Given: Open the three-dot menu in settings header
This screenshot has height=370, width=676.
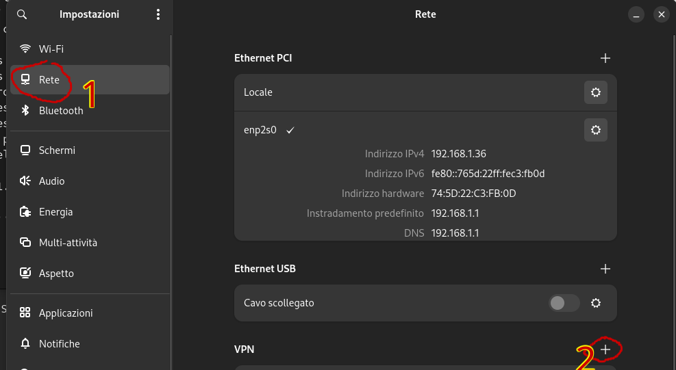Looking at the screenshot, I should [158, 14].
